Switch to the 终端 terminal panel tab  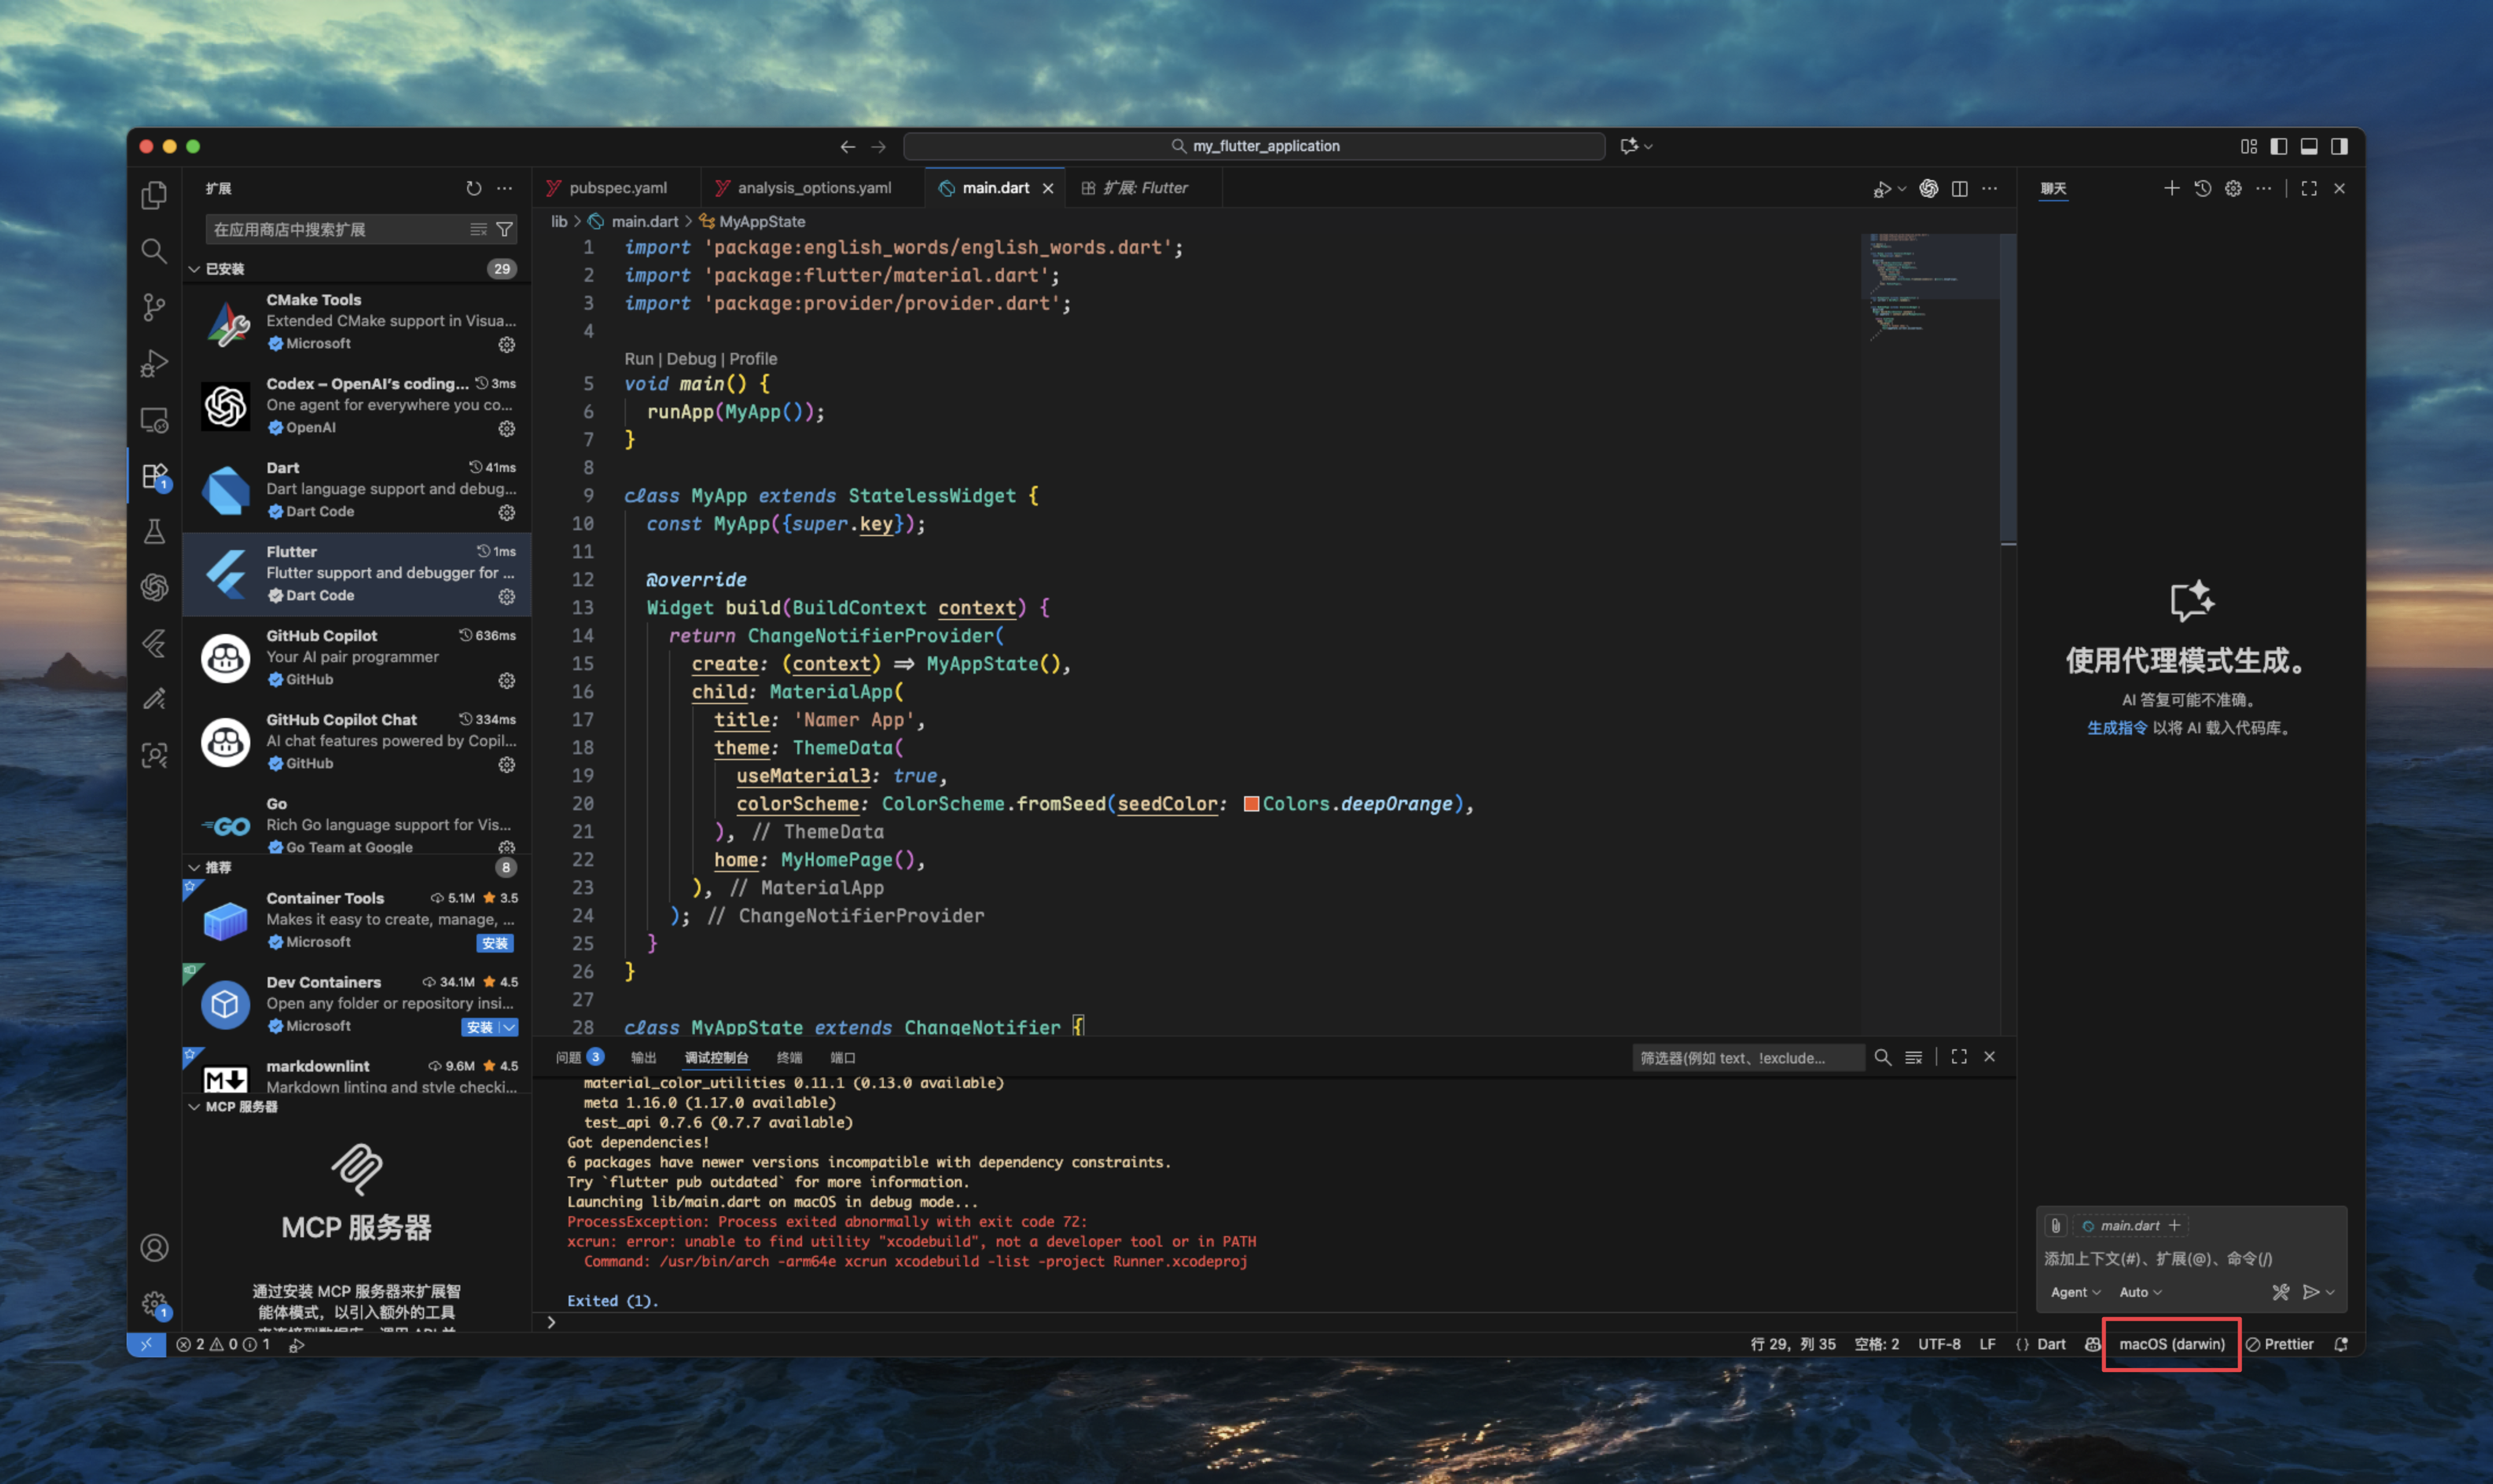[x=789, y=1057]
